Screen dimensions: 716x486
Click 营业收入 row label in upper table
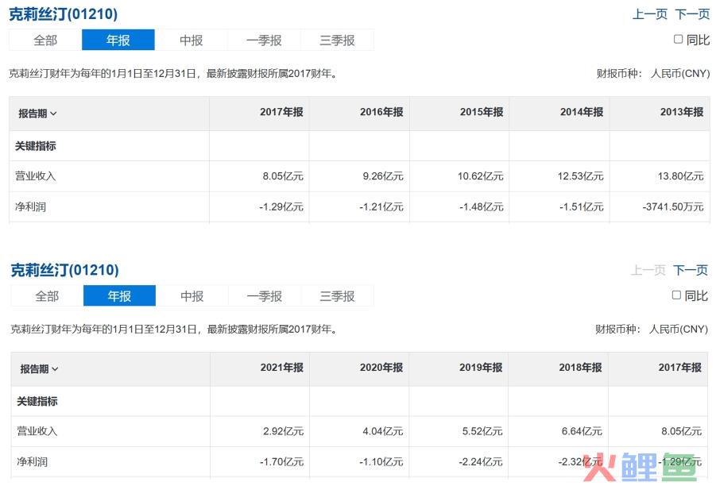click(35, 176)
